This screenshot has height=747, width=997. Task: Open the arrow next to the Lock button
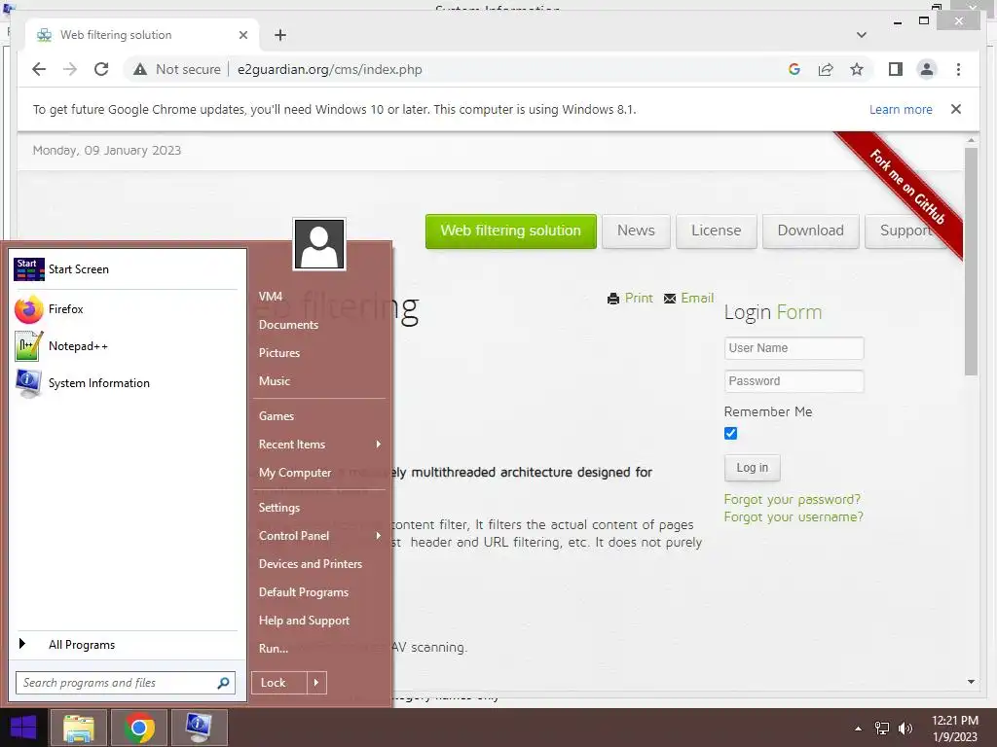pyautogui.click(x=316, y=683)
